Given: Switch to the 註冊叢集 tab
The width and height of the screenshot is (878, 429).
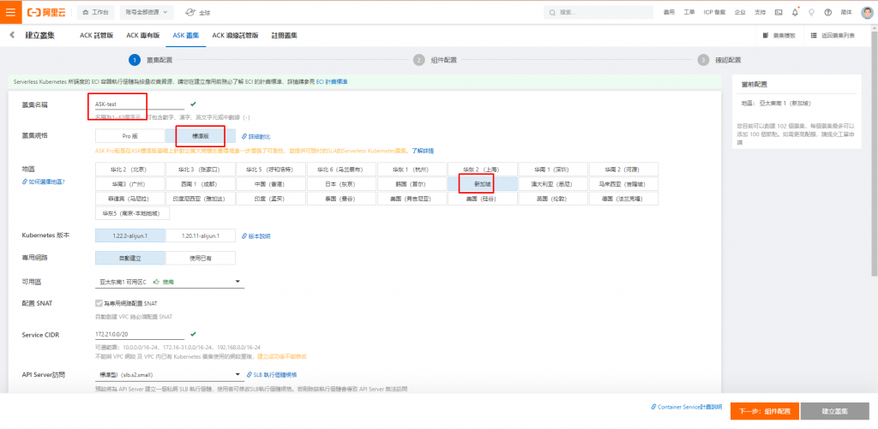Looking at the screenshot, I should (285, 35).
